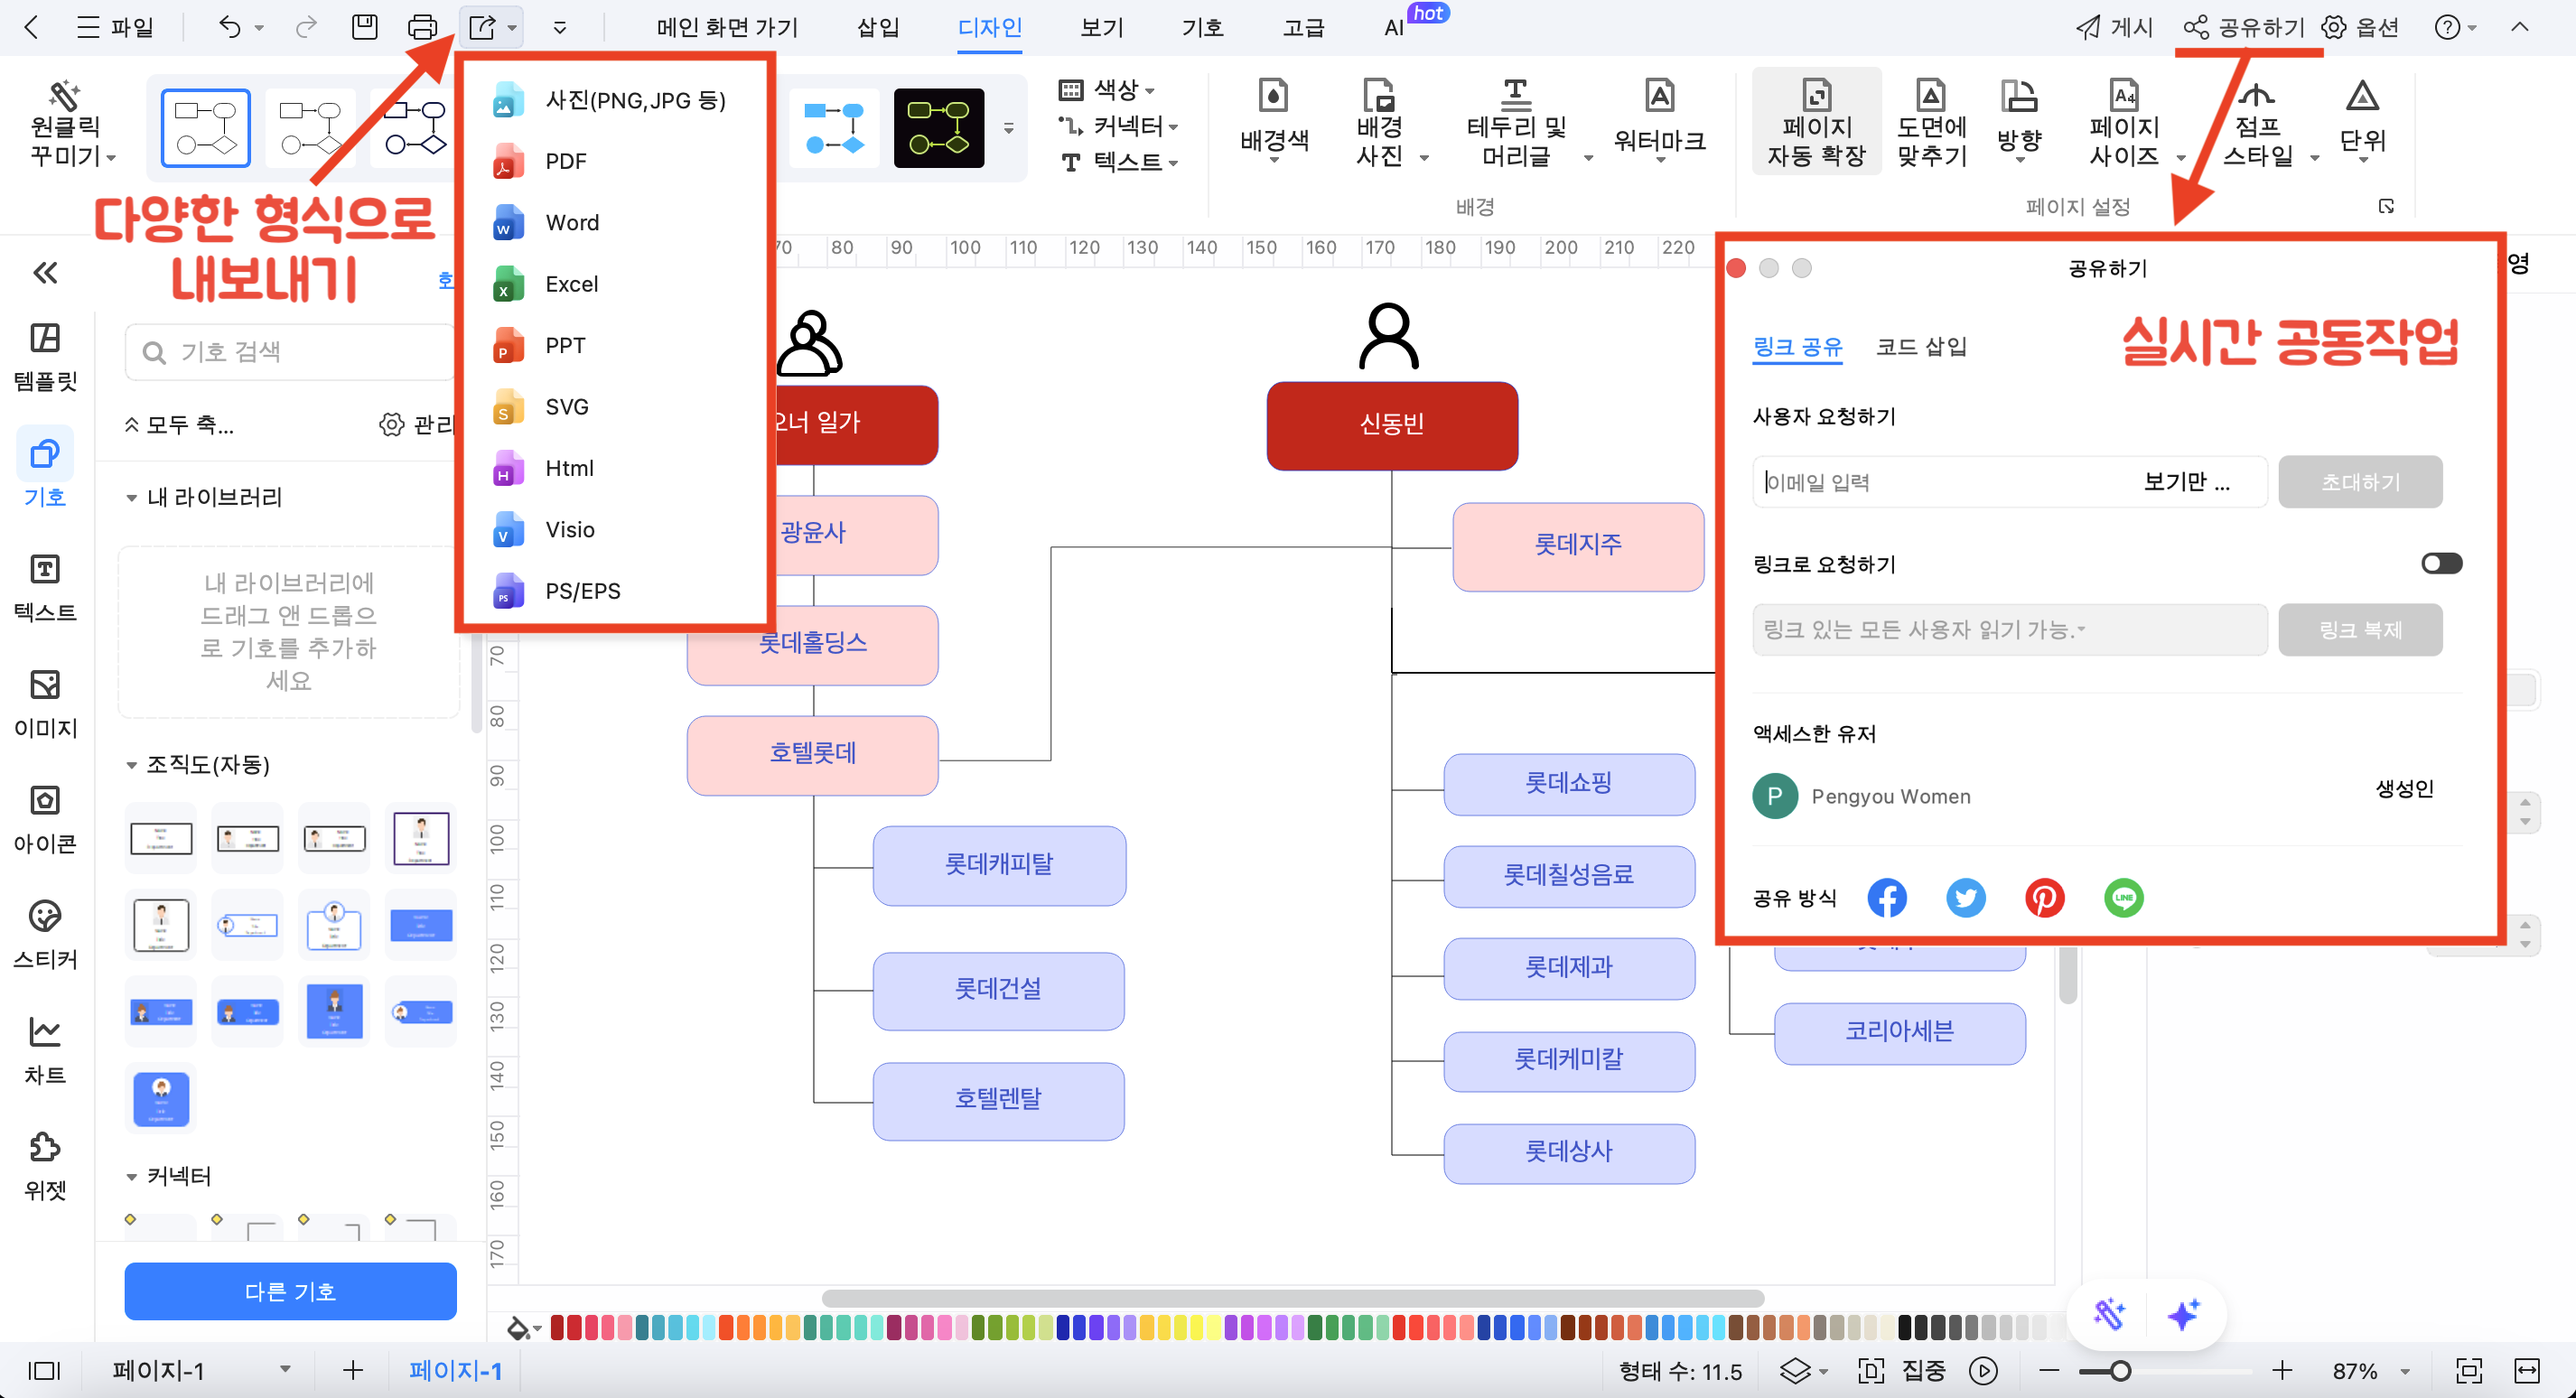This screenshot has width=2576, height=1398.
Task: Collapse the 내 라이브러리 section
Action: [x=131, y=497]
